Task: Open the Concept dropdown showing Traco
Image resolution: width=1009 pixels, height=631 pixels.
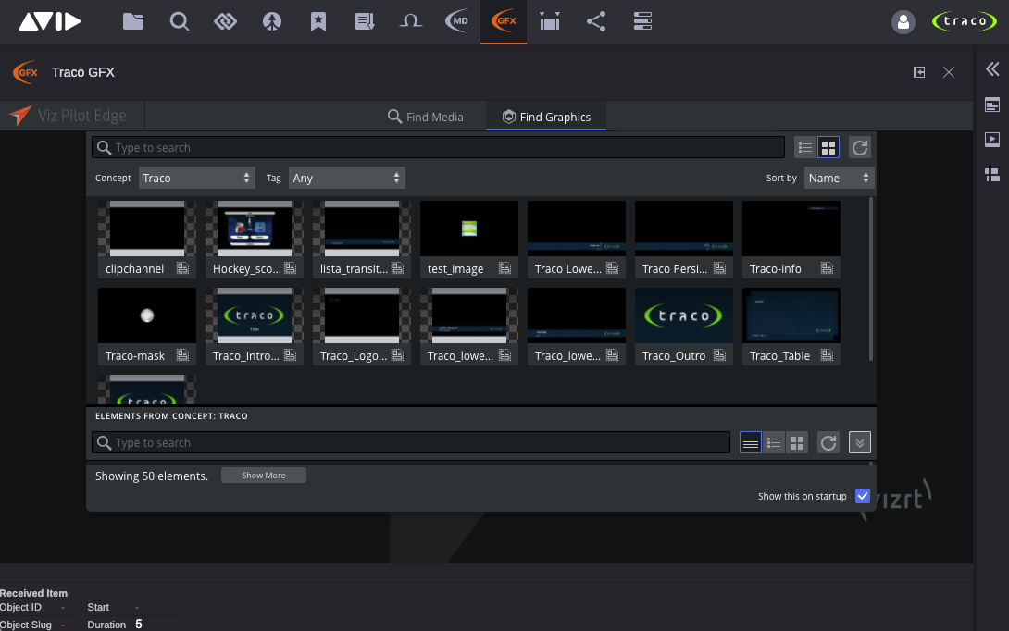Action: tap(196, 178)
